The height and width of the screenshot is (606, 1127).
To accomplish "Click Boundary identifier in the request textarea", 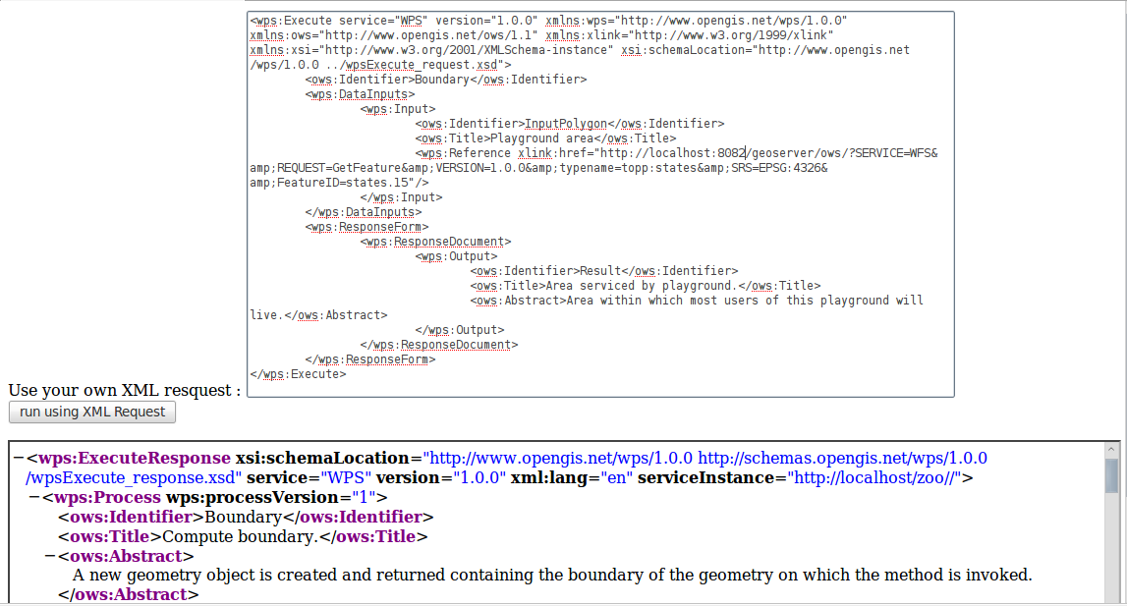I will coord(442,80).
